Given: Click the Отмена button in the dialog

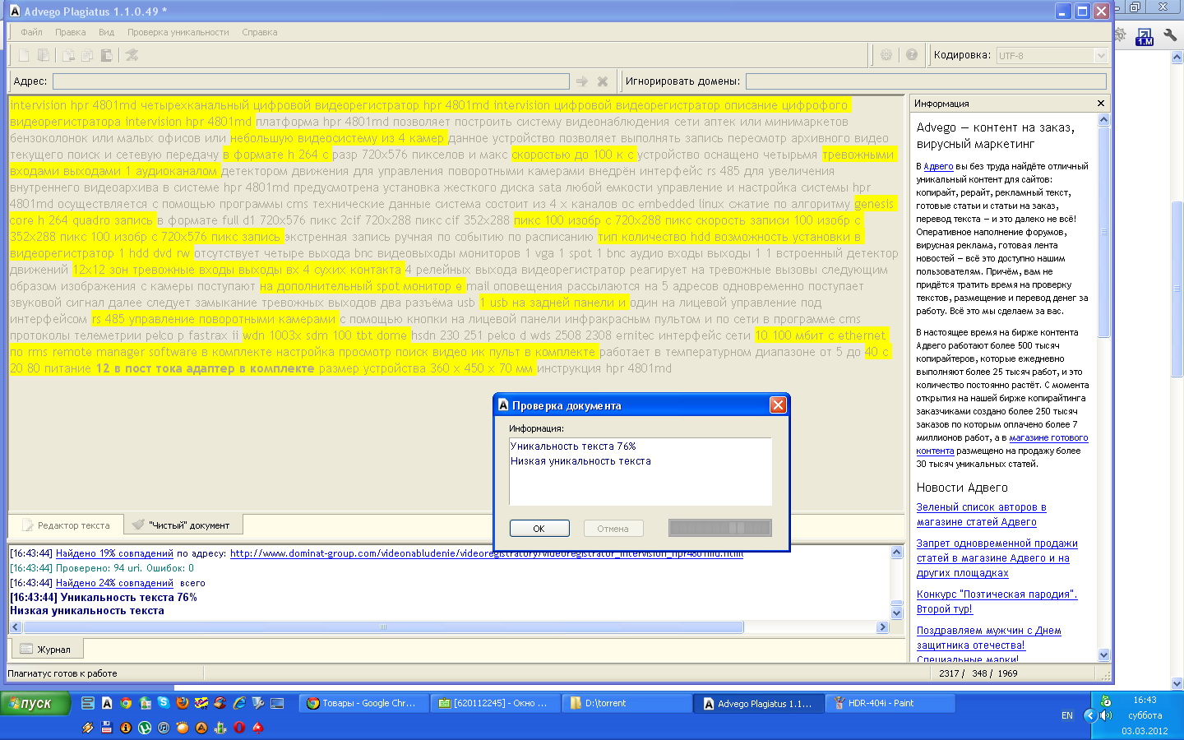Looking at the screenshot, I should [x=613, y=528].
